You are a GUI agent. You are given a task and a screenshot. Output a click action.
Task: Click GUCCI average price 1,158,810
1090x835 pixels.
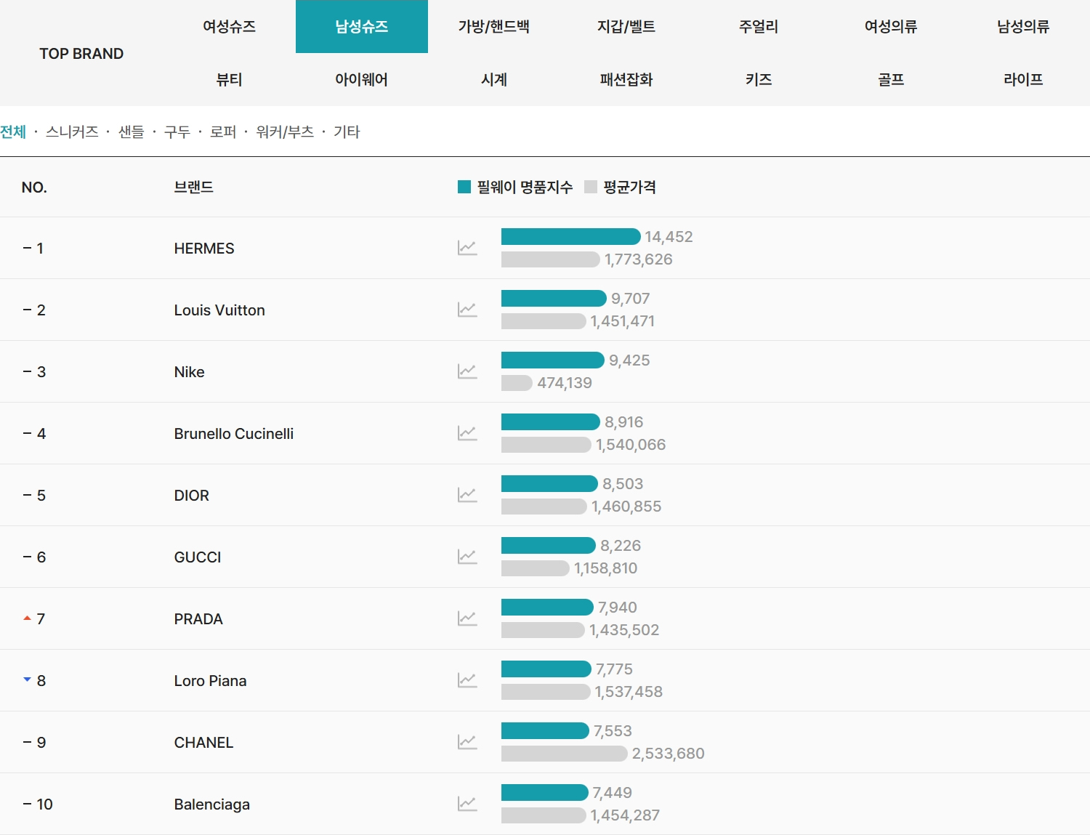click(605, 568)
